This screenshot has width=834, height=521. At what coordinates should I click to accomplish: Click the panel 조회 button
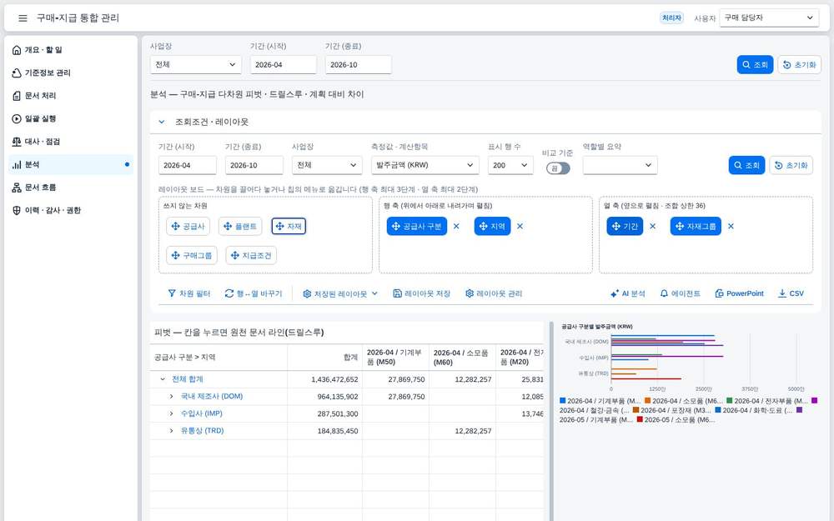click(746, 165)
